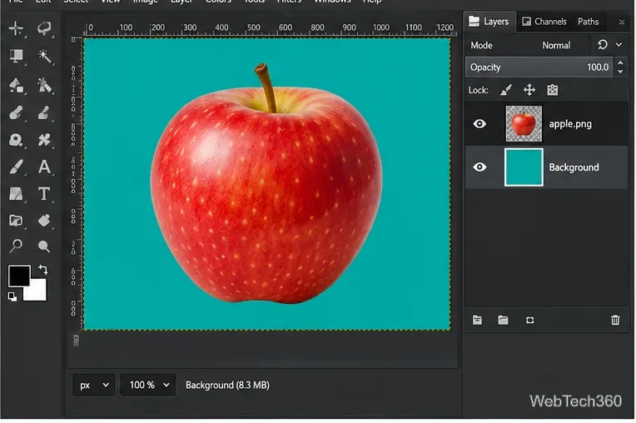Create a new layer
This screenshot has height=423, width=636.
pyautogui.click(x=477, y=320)
